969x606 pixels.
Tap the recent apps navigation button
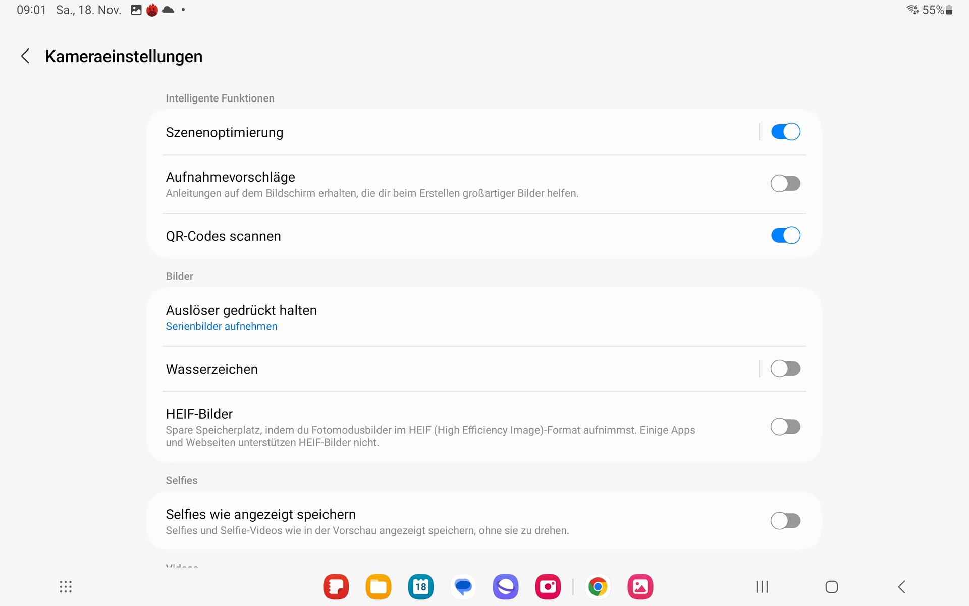click(762, 587)
